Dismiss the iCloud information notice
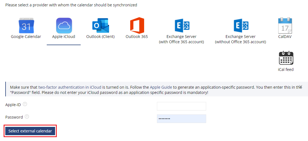 [300, 86]
